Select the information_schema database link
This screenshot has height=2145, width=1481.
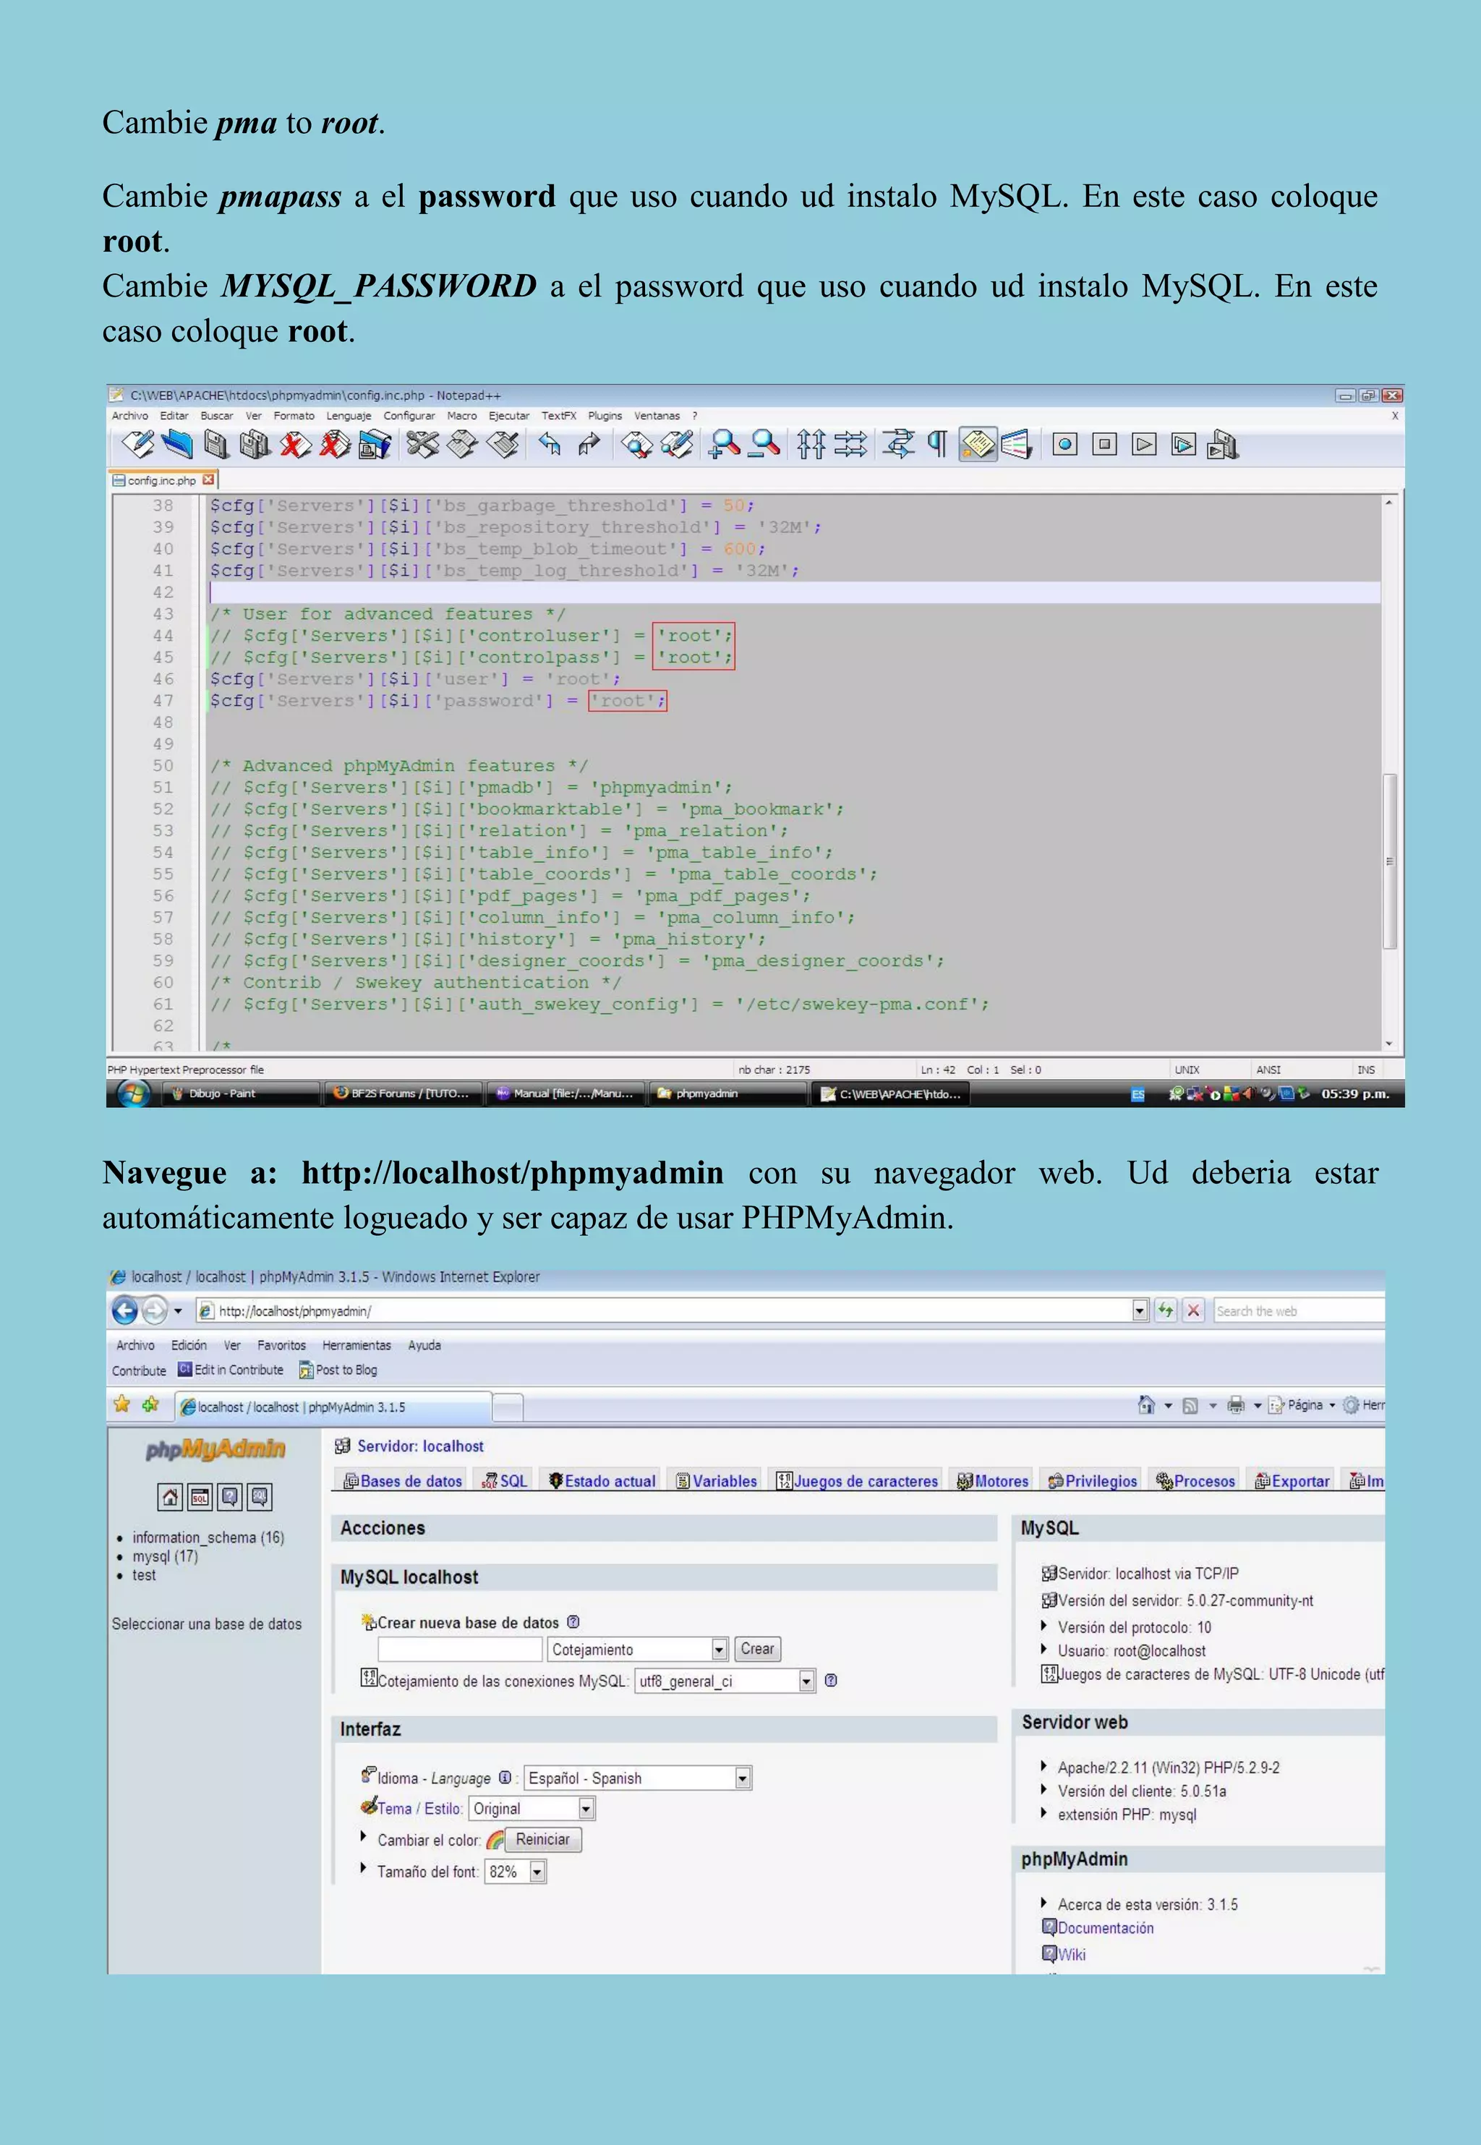click(208, 1538)
